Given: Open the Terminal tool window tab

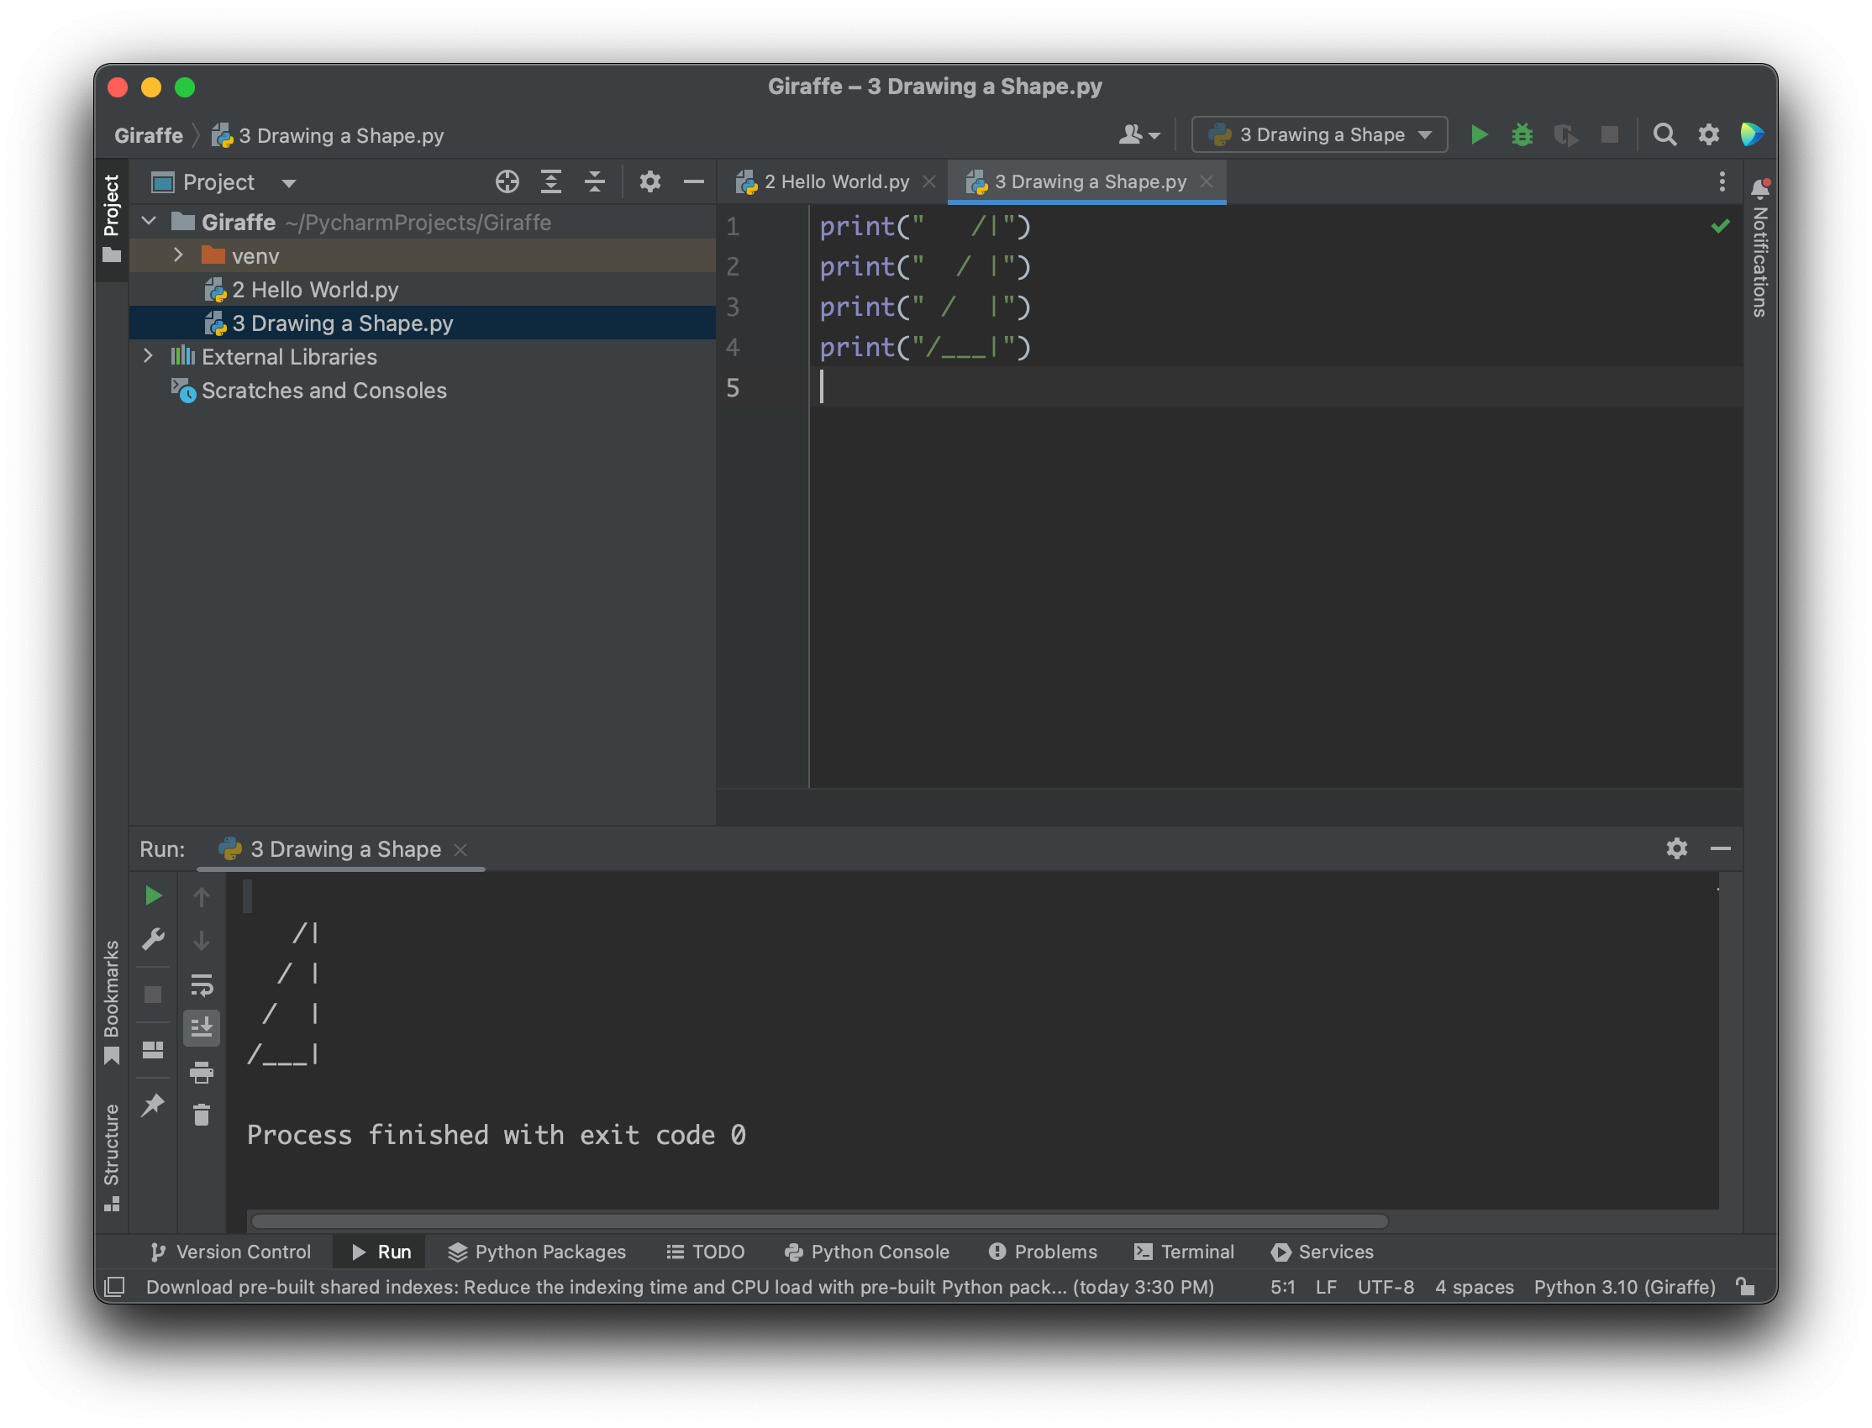Looking at the screenshot, I should click(x=1184, y=1252).
